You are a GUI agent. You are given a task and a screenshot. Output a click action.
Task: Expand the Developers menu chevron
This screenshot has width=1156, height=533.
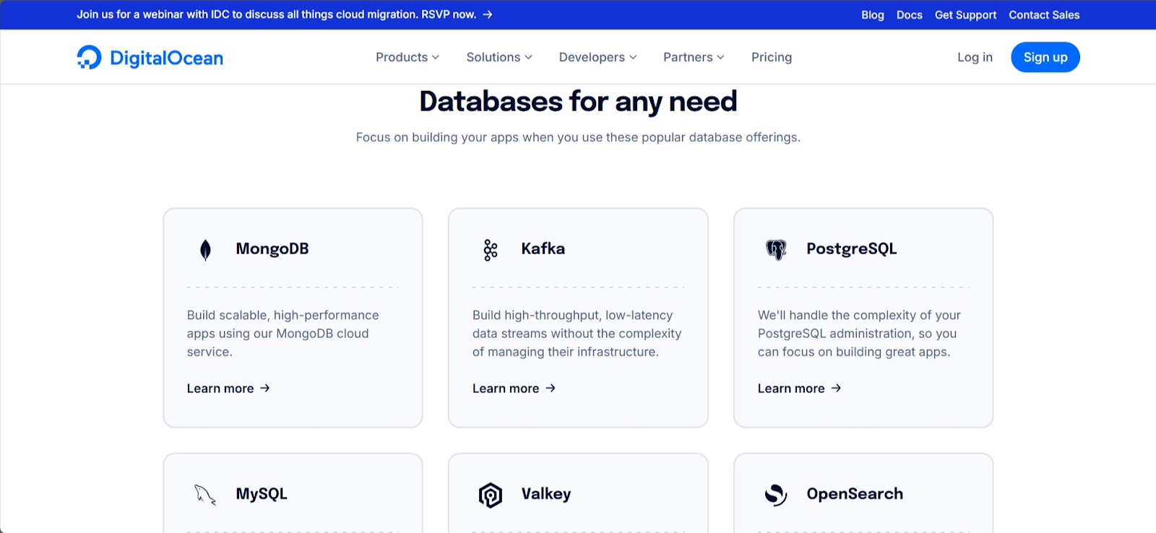(x=633, y=57)
